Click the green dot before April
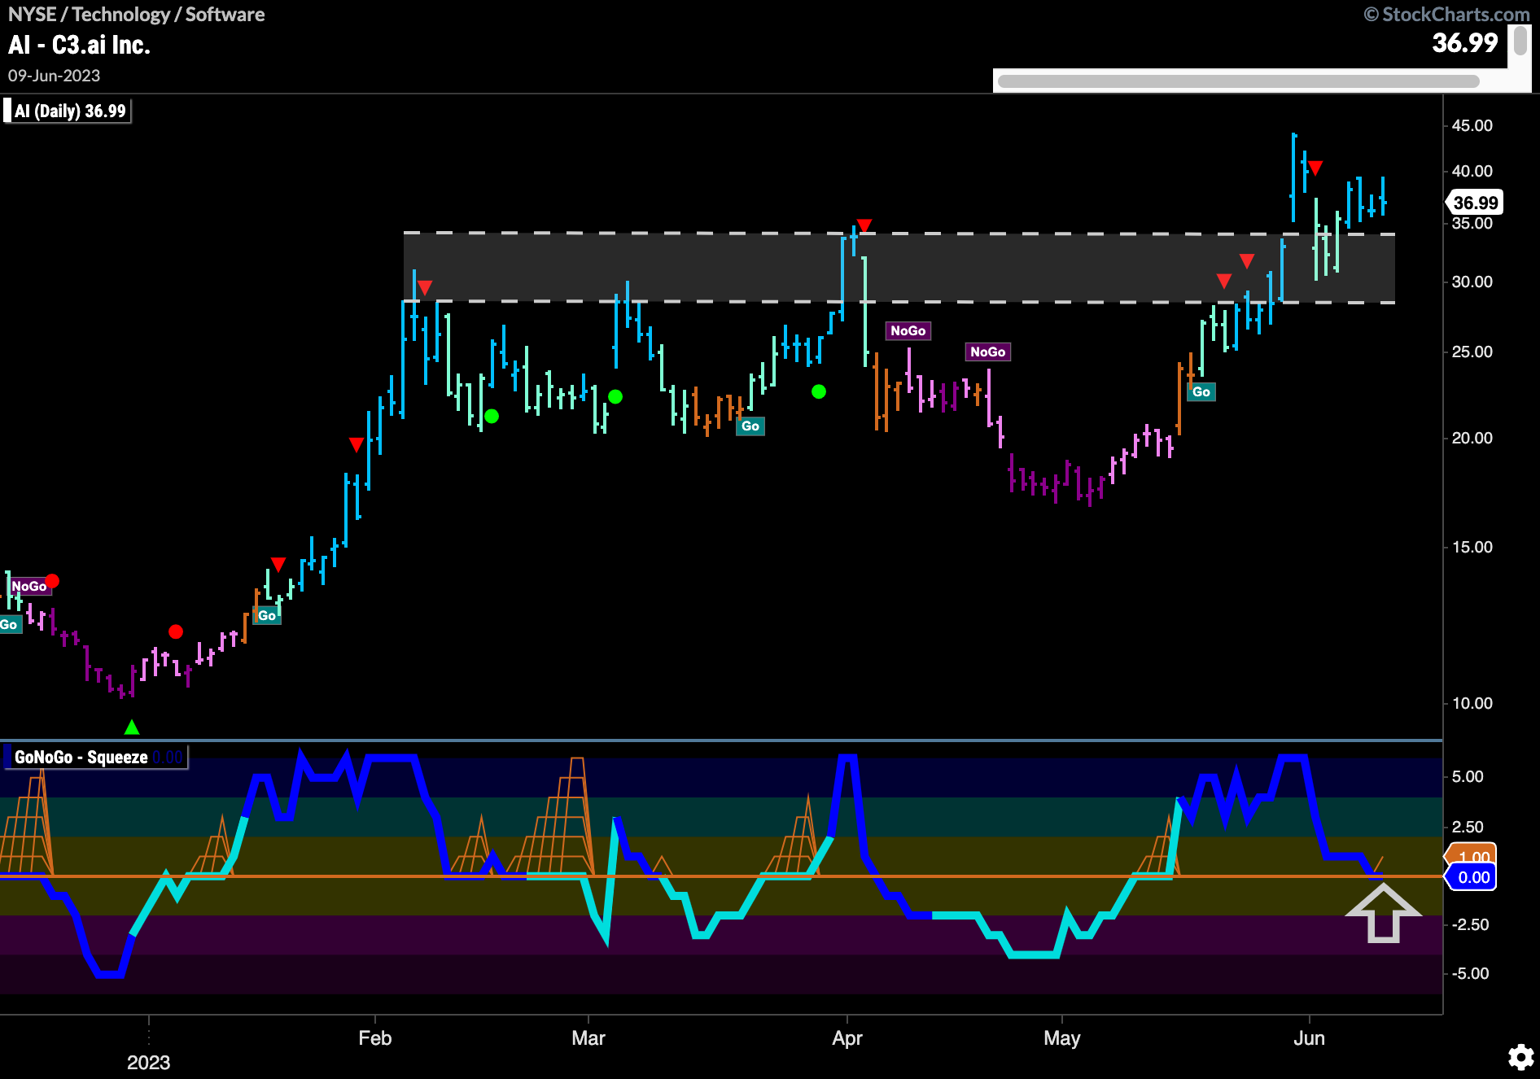 point(819,391)
